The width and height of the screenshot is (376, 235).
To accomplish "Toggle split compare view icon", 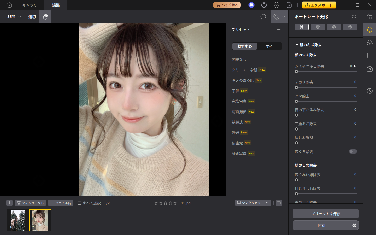I will coord(279,203).
